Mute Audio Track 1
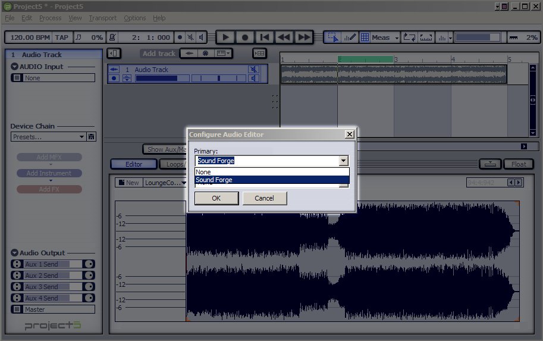Viewport: 543px width, 341px height. pyautogui.click(x=253, y=69)
